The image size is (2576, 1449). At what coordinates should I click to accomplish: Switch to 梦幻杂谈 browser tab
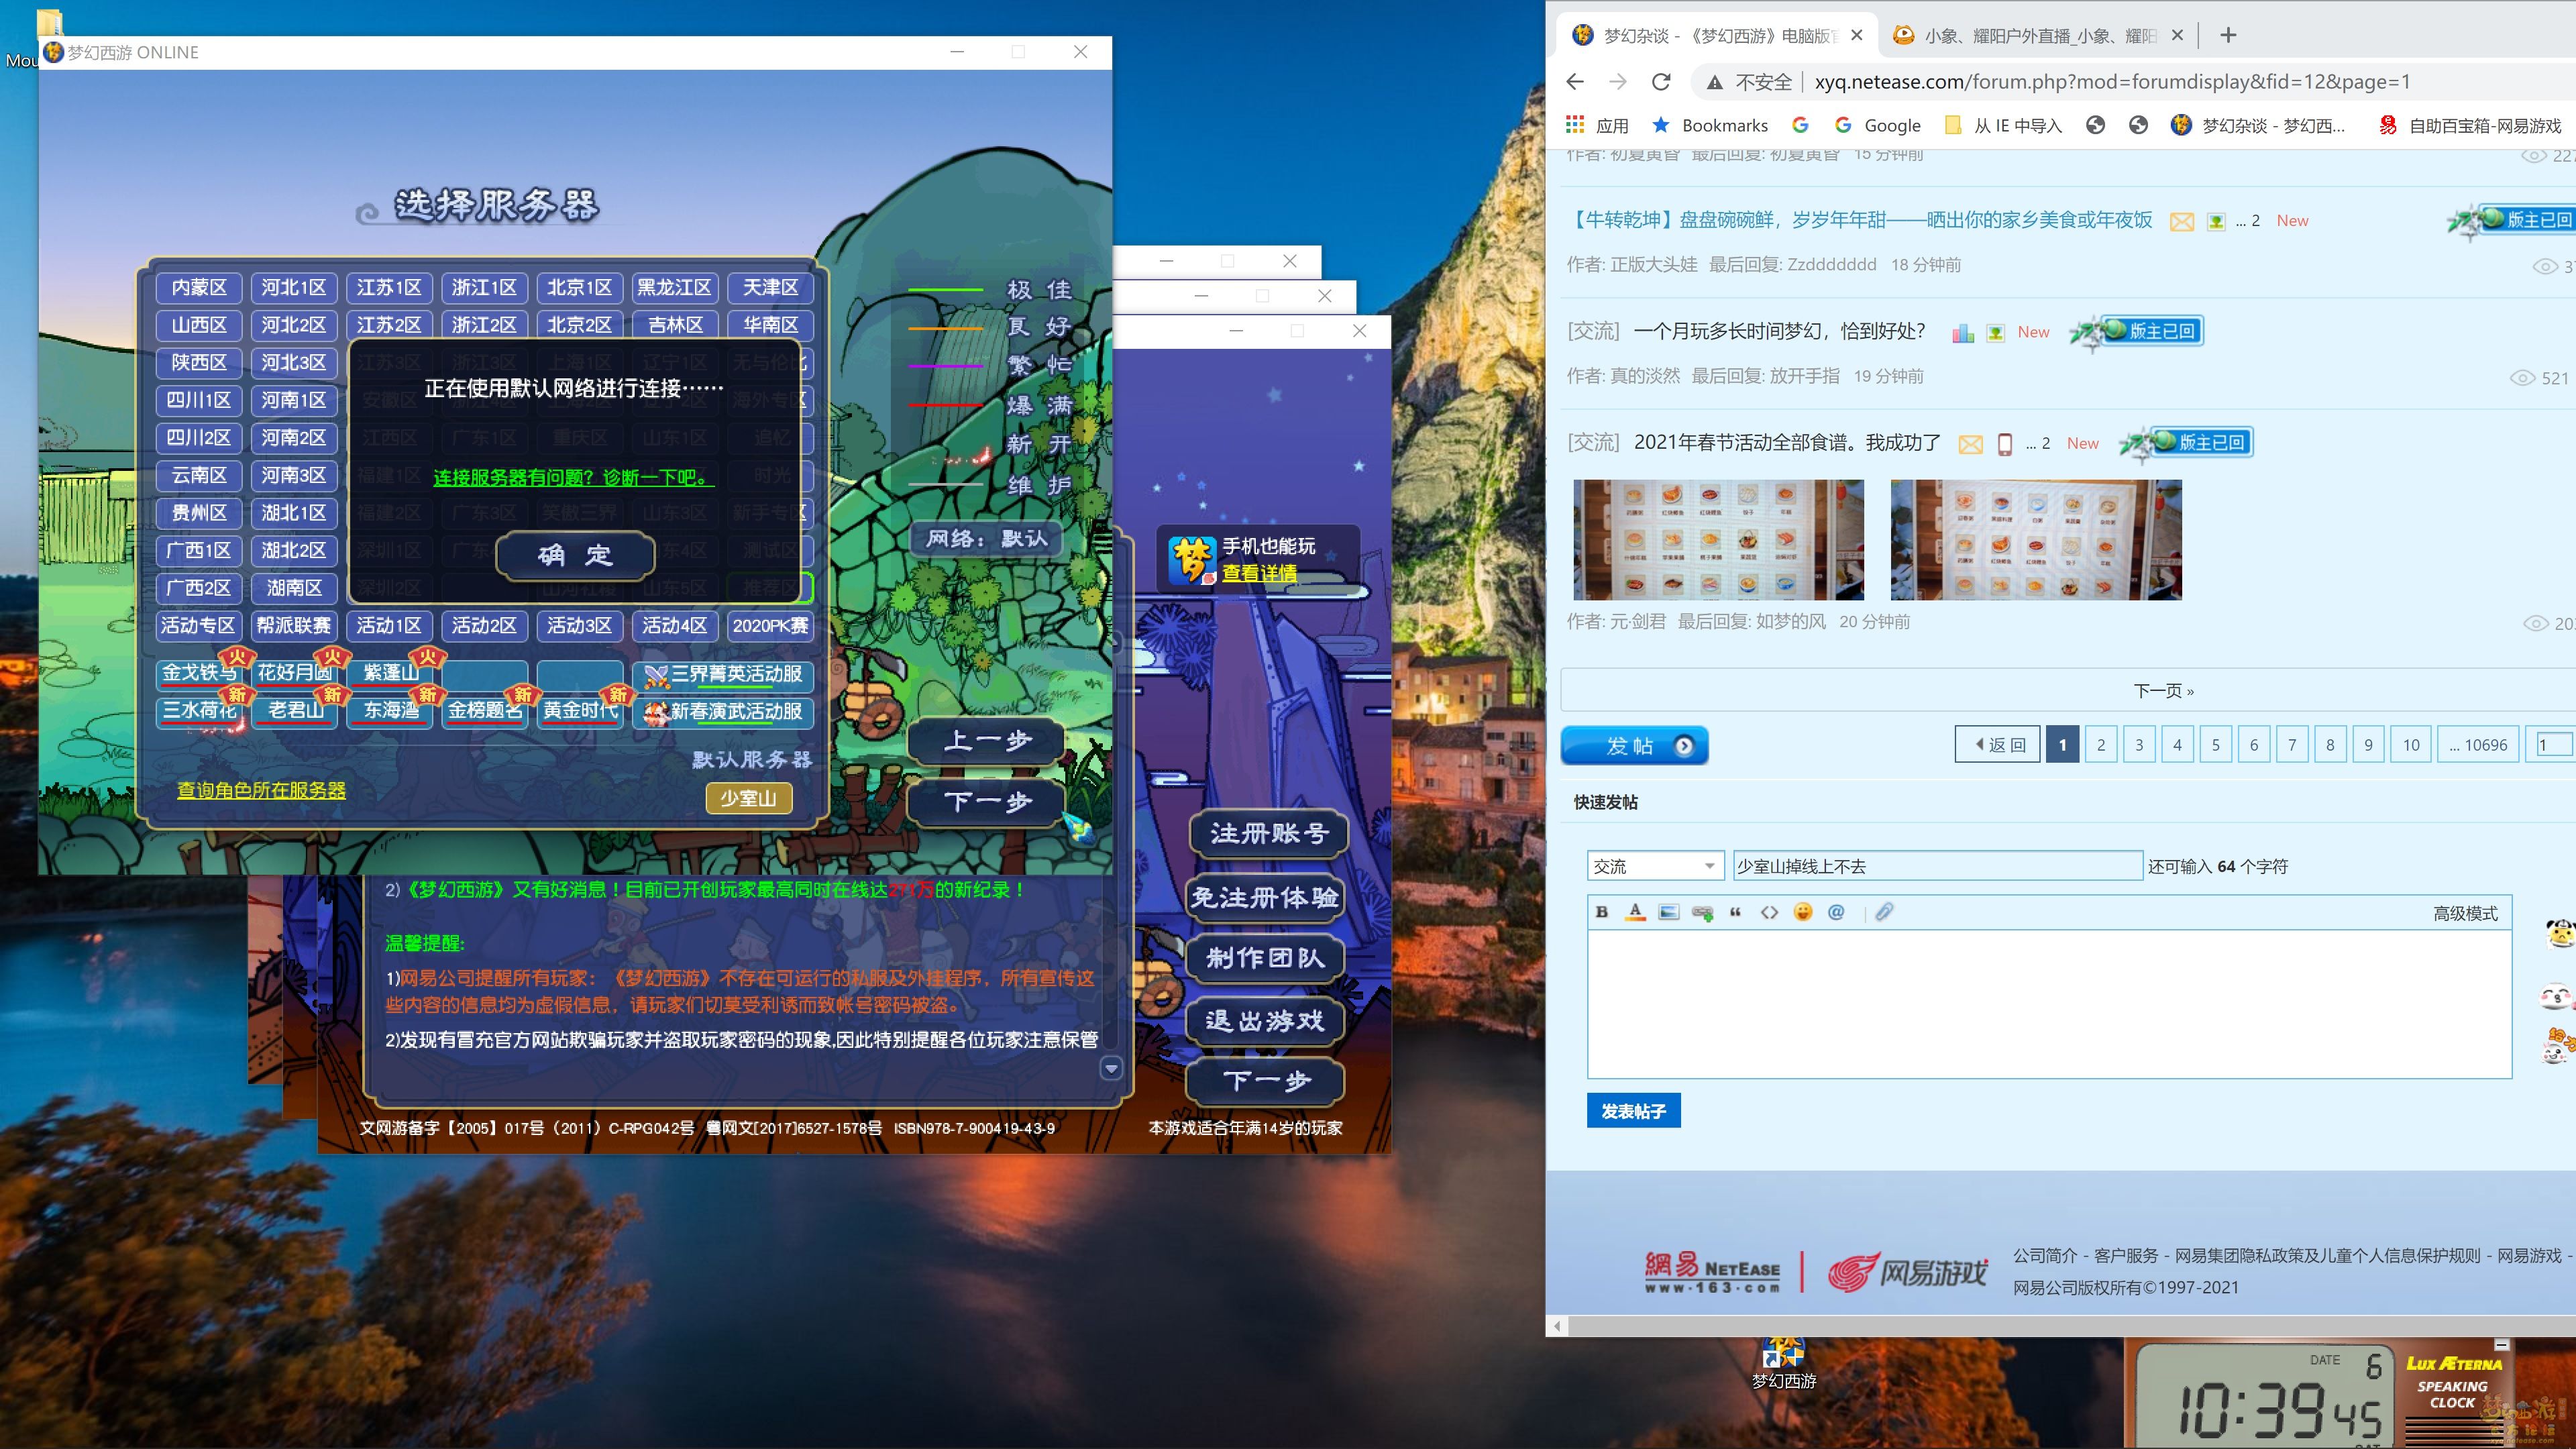click(1718, 36)
